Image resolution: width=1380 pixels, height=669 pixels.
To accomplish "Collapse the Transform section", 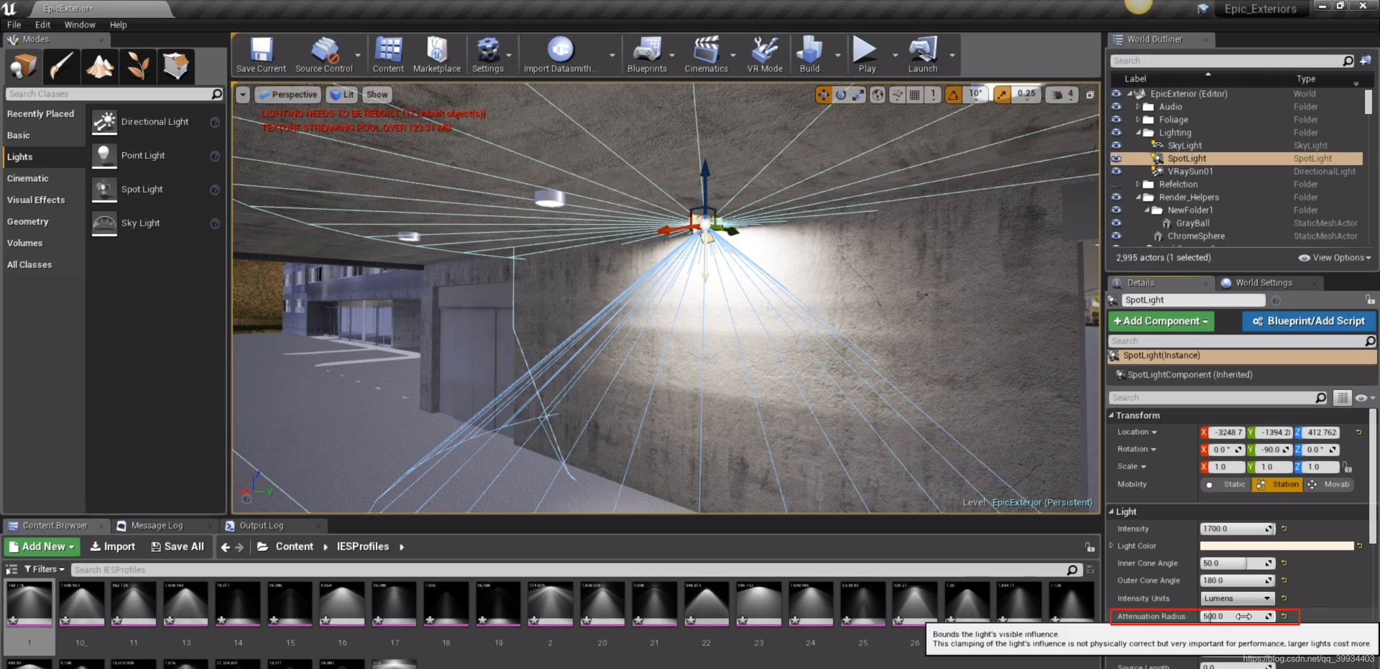I will 1111,415.
